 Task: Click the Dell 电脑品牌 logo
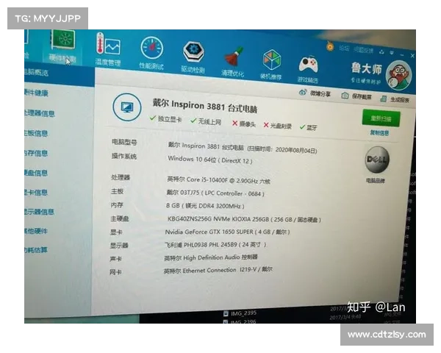(x=377, y=160)
